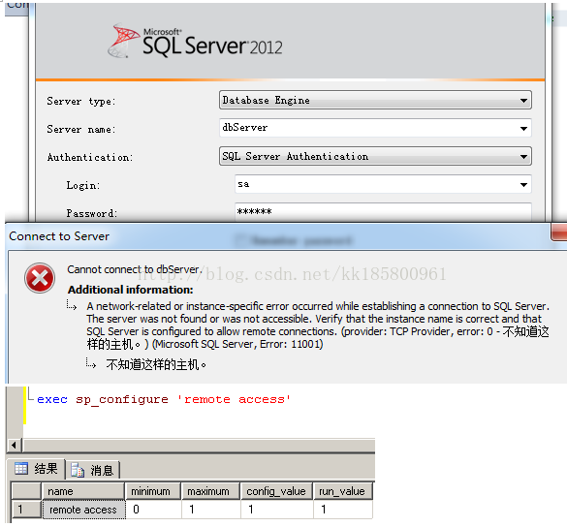Select the nested message 不知道这样的主机。
The height and width of the screenshot is (527, 567).
(156, 364)
